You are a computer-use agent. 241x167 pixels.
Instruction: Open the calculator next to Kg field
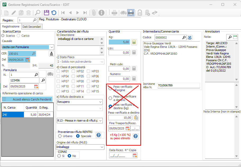click(134, 42)
